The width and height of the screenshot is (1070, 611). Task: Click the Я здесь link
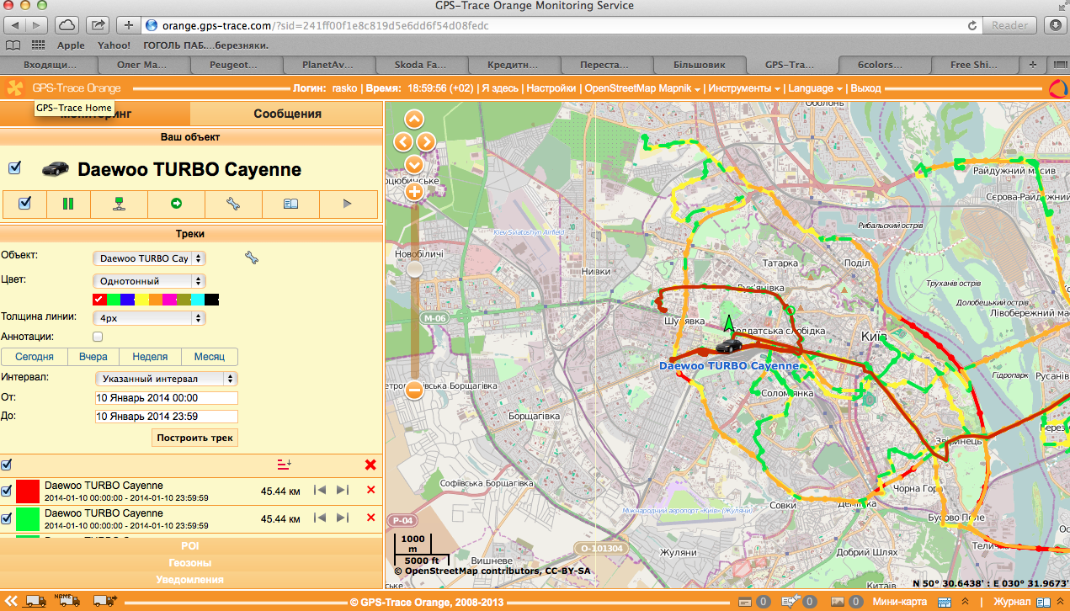coord(499,88)
